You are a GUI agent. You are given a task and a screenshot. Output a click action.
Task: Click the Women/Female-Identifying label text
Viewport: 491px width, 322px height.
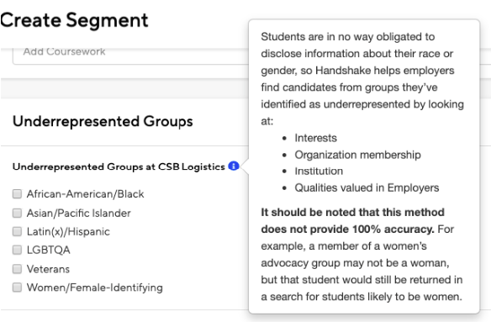[x=94, y=288]
